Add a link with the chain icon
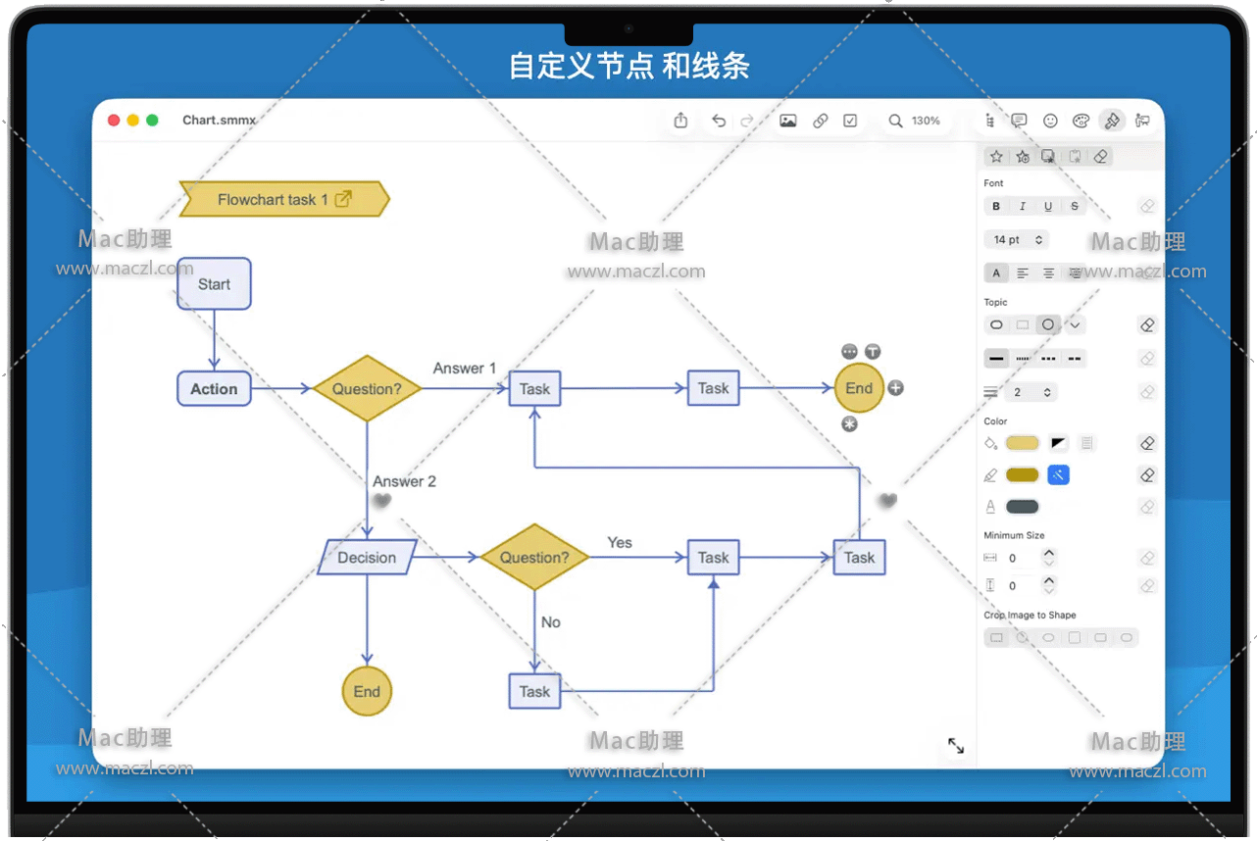This screenshot has width=1257, height=841. 821,121
